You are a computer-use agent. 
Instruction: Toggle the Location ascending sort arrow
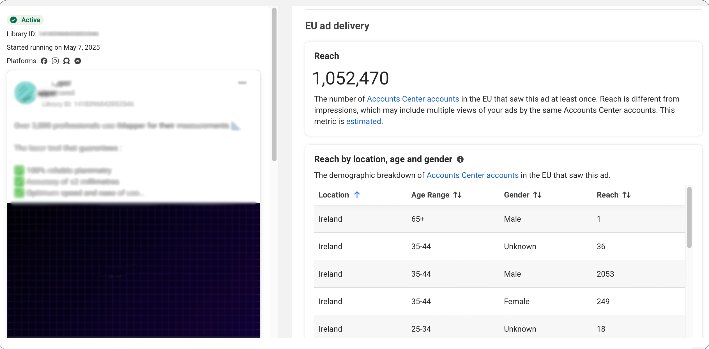(x=357, y=195)
